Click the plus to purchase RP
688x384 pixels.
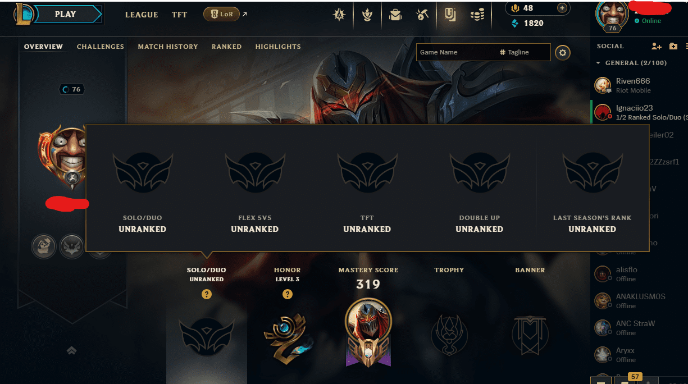(x=562, y=8)
